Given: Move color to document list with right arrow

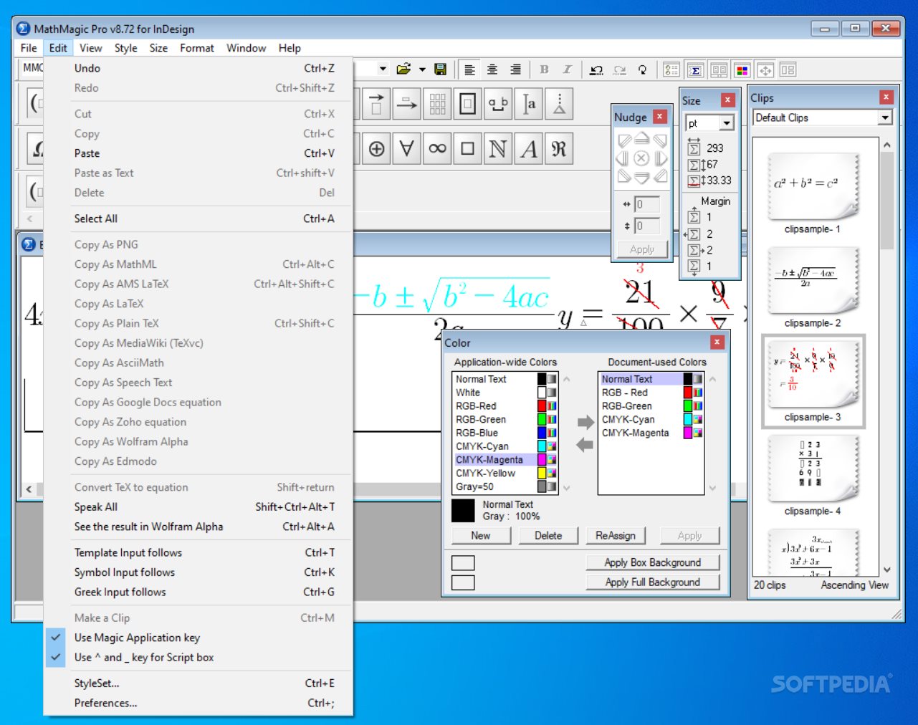Looking at the screenshot, I should pyautogui.click(x=585, y=423).
